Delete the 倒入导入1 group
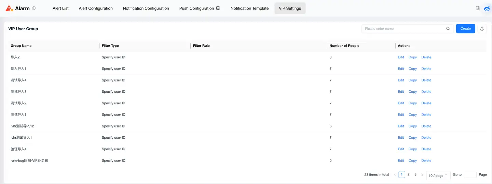This screenshot has height=184, width=492. pos(426,69)
